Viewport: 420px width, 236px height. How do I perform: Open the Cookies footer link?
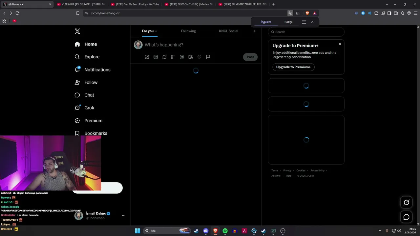tap(301, 170)
